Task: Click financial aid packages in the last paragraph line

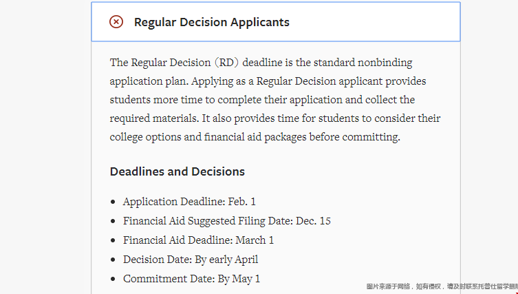Action: tap(255, 137)
